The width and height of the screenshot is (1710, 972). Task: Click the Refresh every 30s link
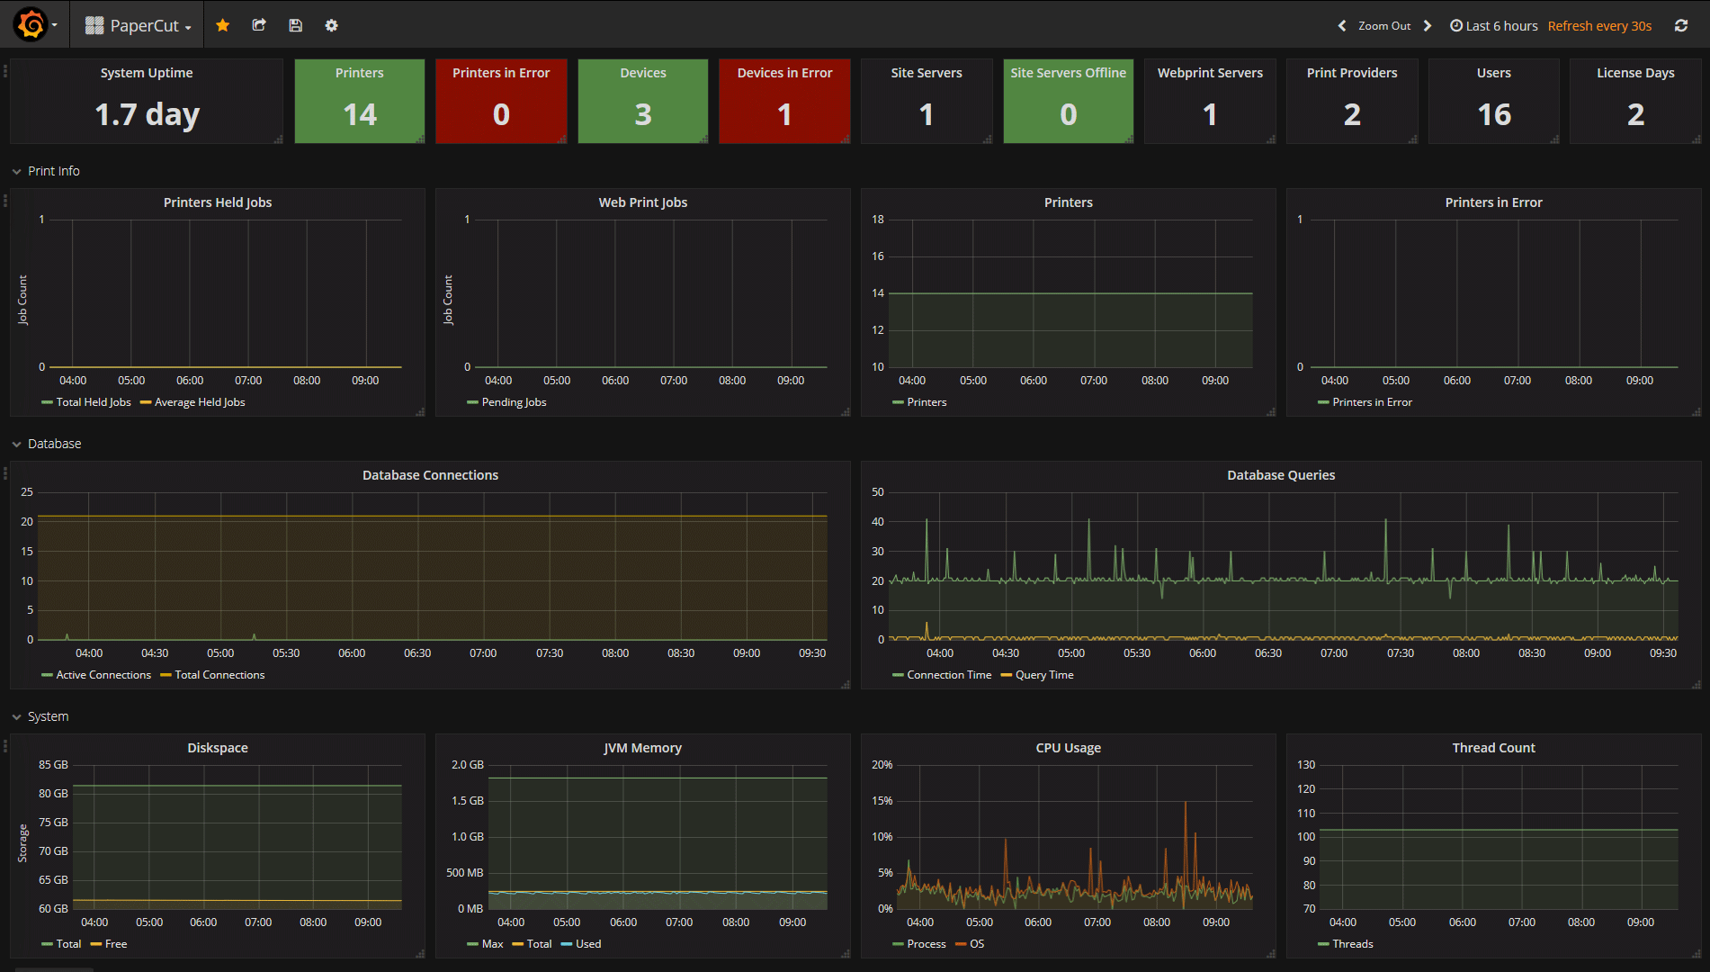(x=1598, y=26)
